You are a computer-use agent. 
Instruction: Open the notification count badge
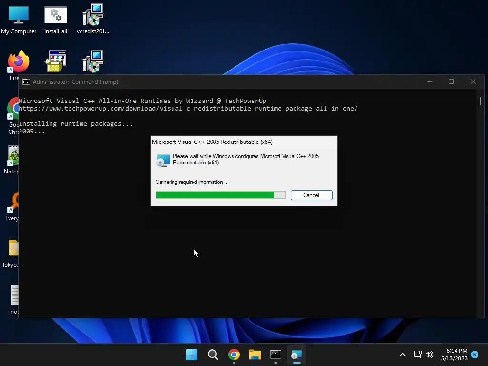click(475, 354)
